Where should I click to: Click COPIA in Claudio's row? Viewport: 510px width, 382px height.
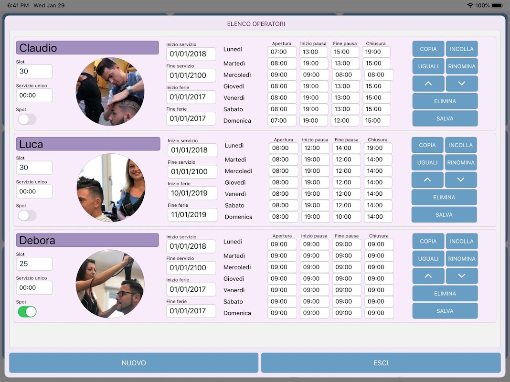[x=428, y=49]
